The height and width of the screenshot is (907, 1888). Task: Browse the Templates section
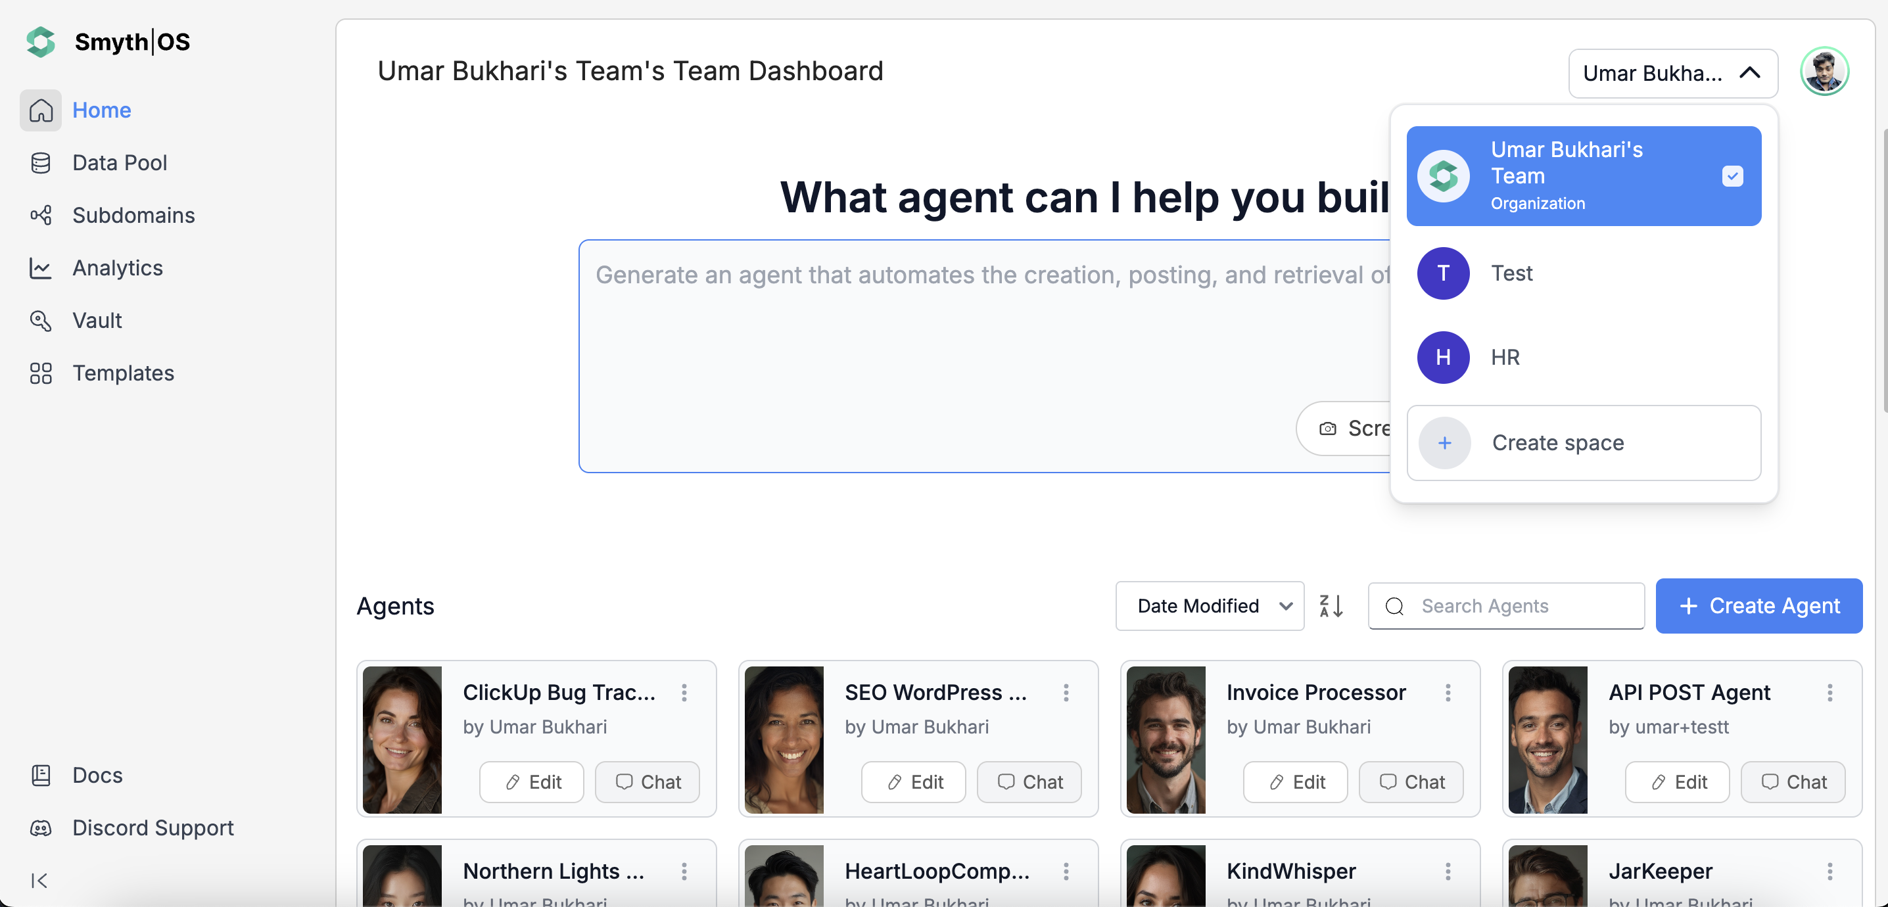(123, 373)
